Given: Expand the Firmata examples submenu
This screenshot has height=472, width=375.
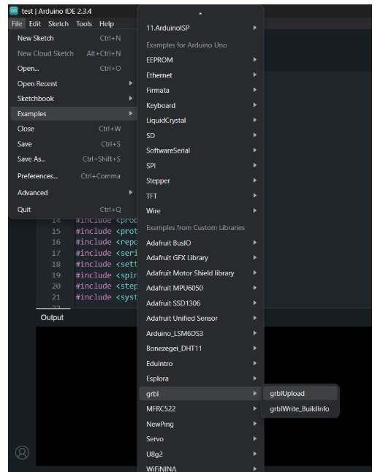Looking at the screenshot, I should [x=200, y=91].
